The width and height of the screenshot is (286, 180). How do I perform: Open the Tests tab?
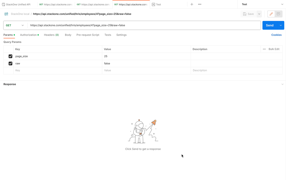coord(108,35)
